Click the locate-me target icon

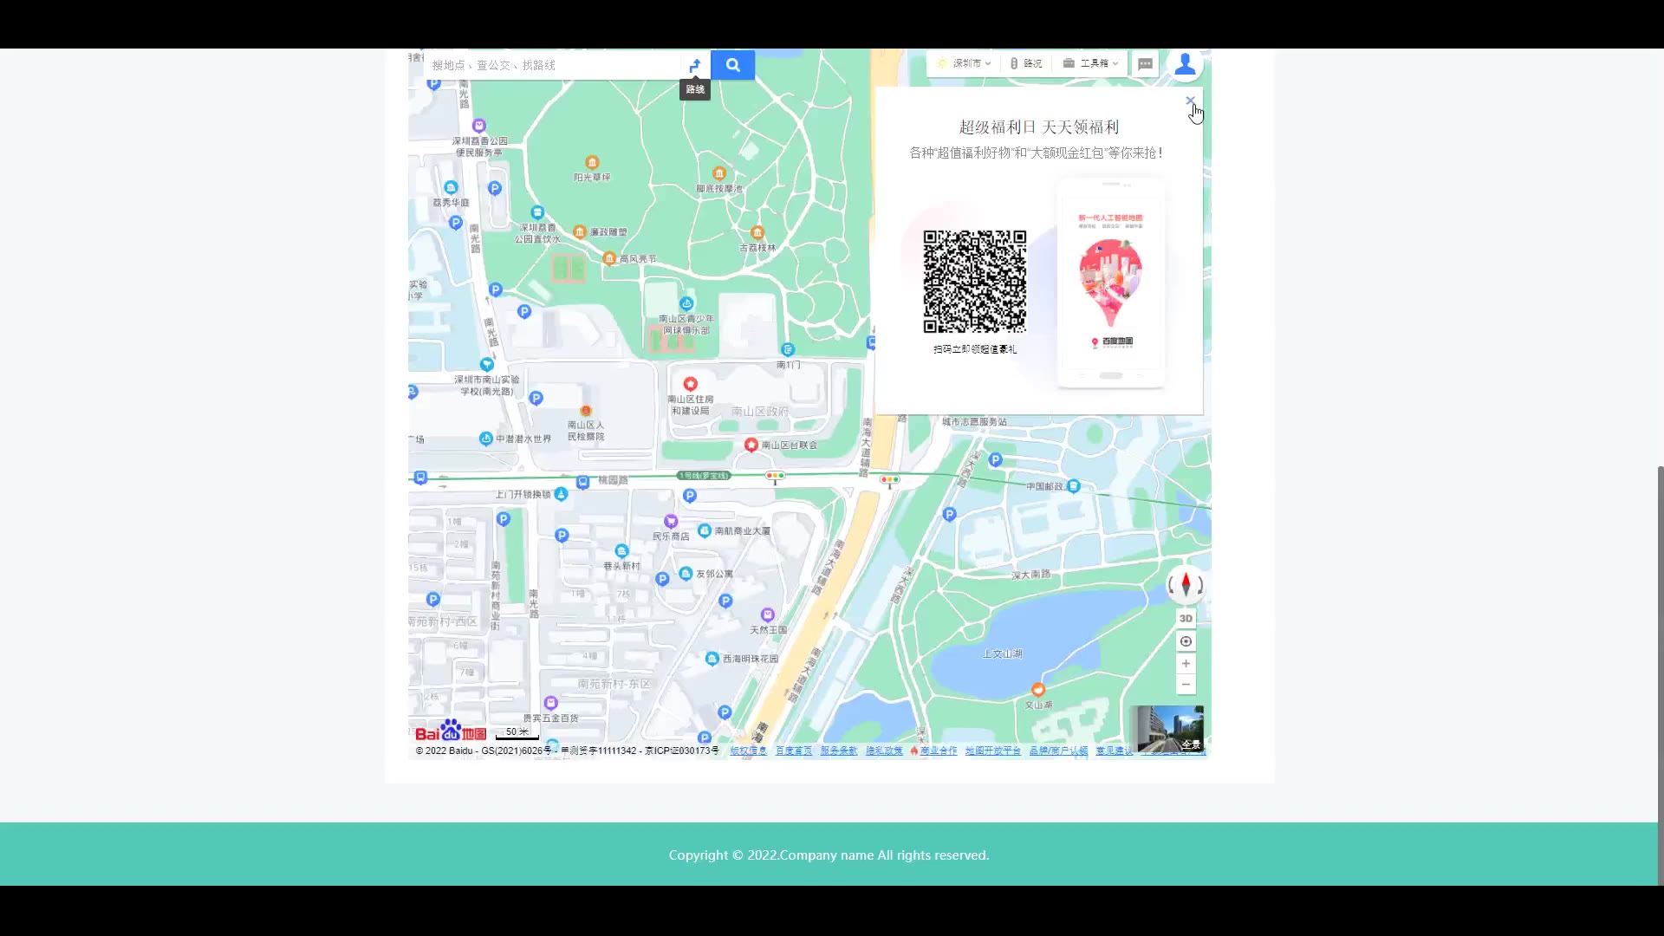pyautogui.click(x=1186, y=641)
